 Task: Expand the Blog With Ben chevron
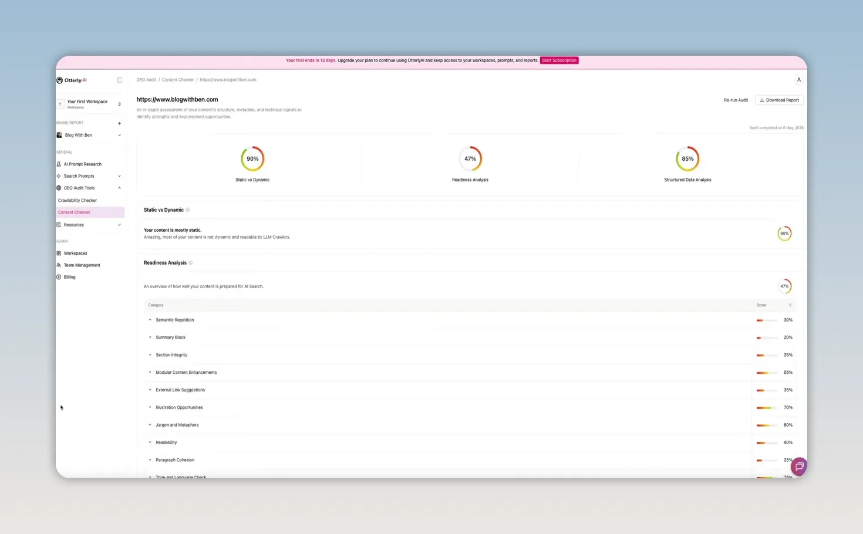point(119,135)
